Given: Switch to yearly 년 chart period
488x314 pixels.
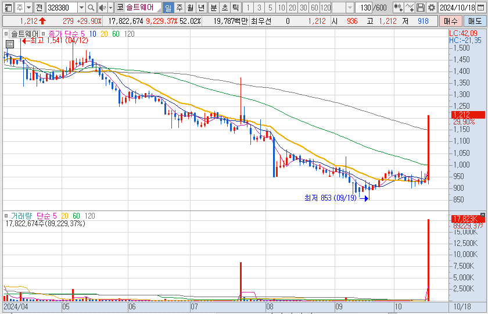Looking at the screenshot, I should click(x=201, y=8).
